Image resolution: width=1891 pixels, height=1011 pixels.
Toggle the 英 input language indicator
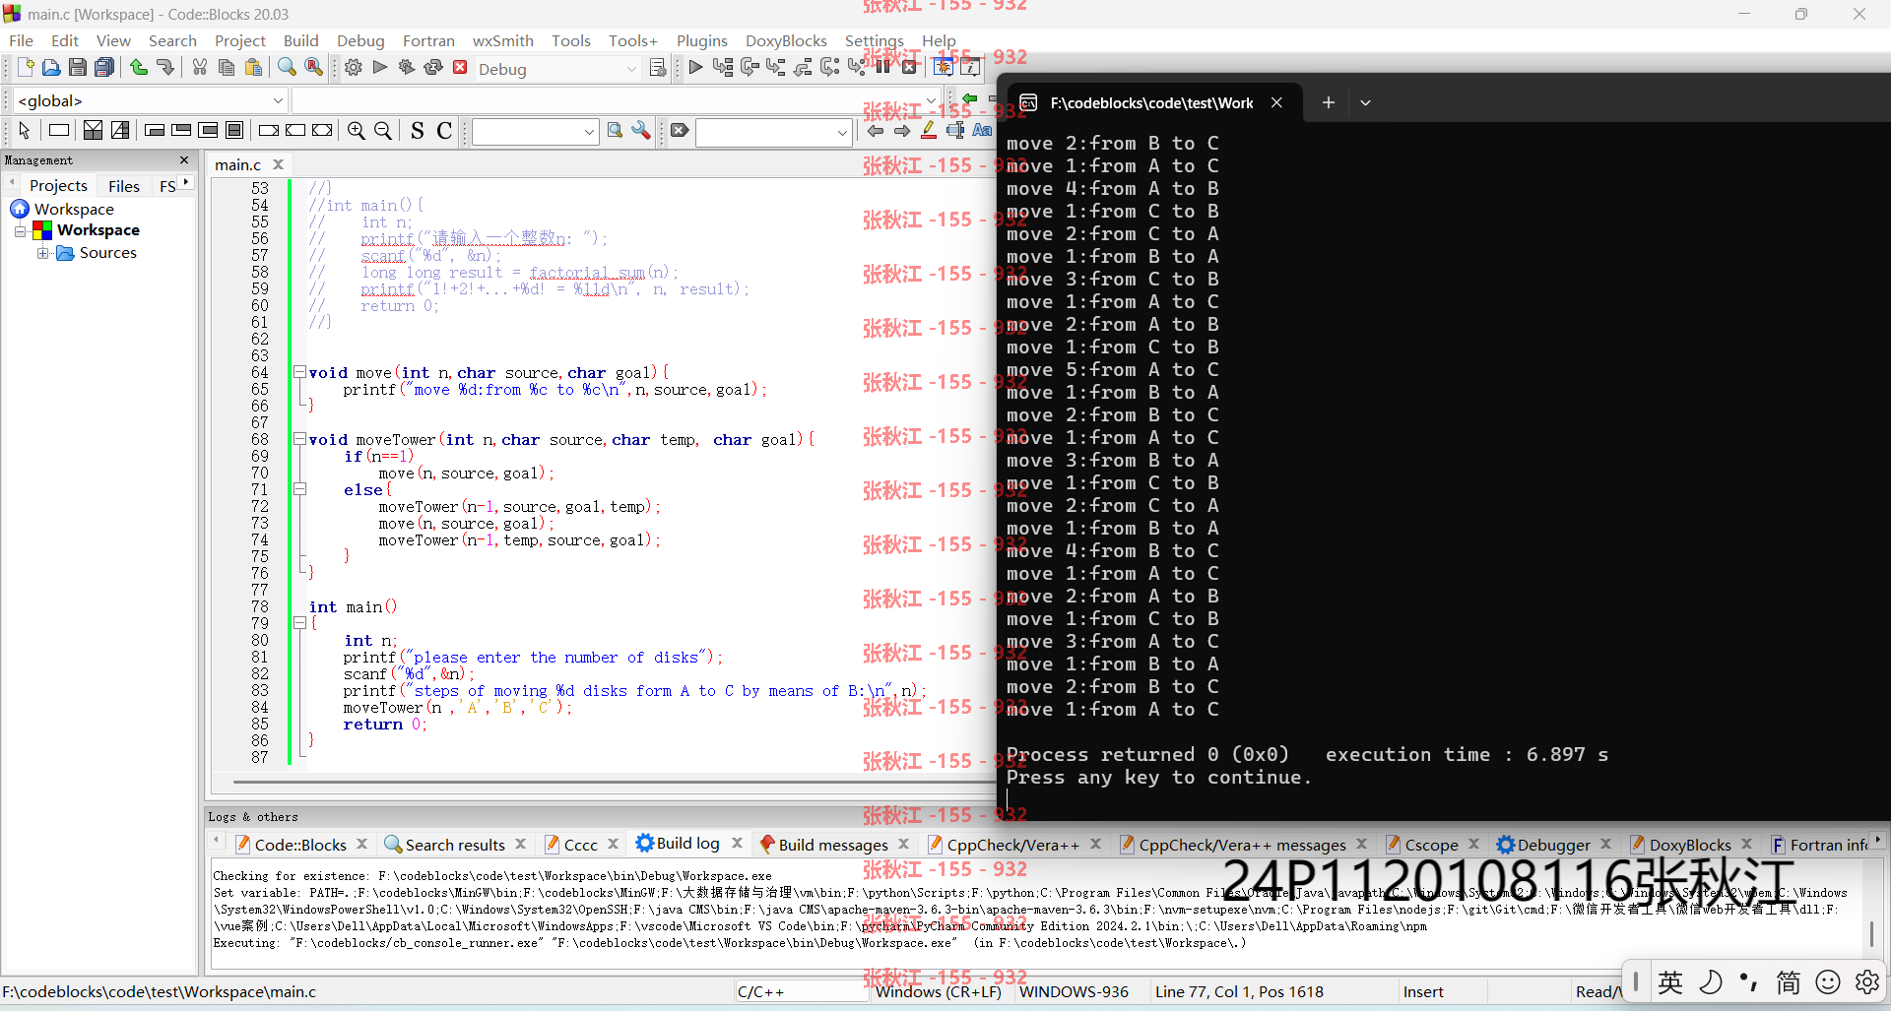tap(1670, 982)
